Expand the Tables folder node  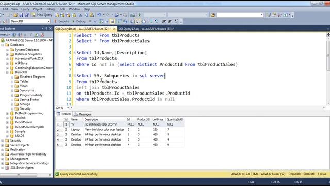click(12, 82)
